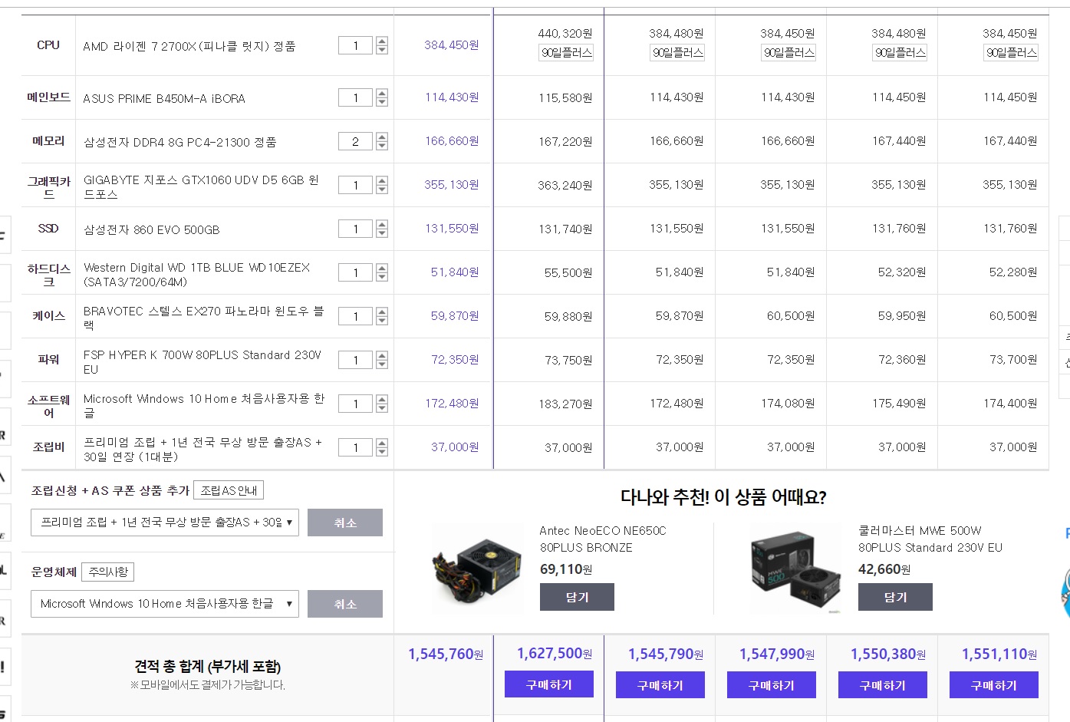Image resolution: width=1070 pixels, height=722 pixels.
Task: Increase quantity for ASUS PRIME B450M-A mainboard
Action: tap(382, 93)
